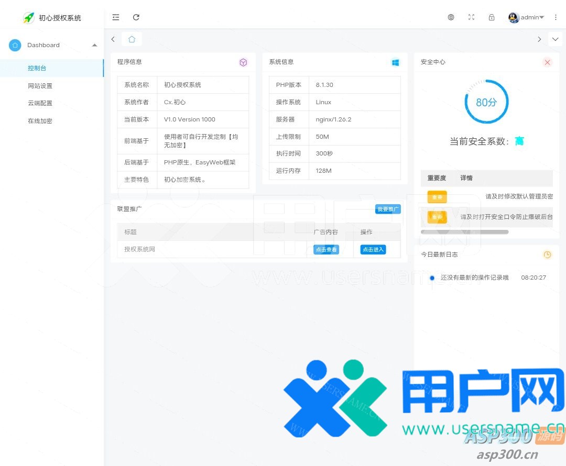
Task: Click PHP version value 8.1.30
Action: pyautogui.click(x=324, y=85)
